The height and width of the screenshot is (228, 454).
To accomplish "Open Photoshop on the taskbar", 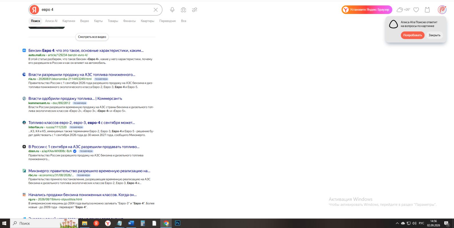I will pyautogui.click(x=178, y=223).
